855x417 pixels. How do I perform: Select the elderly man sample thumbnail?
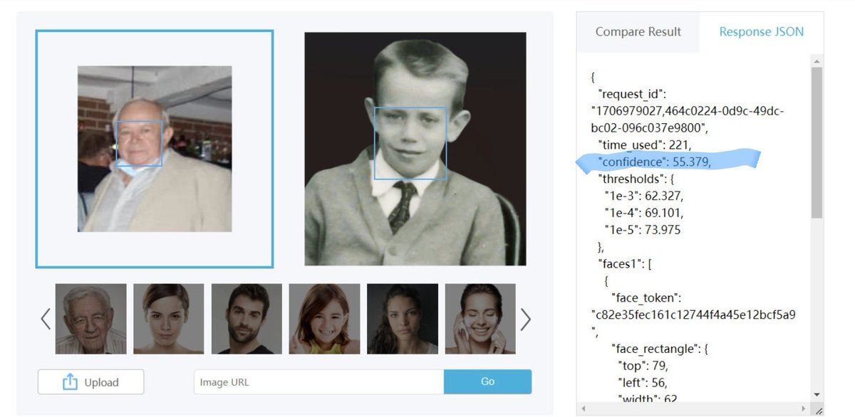(x=91, y=319)
